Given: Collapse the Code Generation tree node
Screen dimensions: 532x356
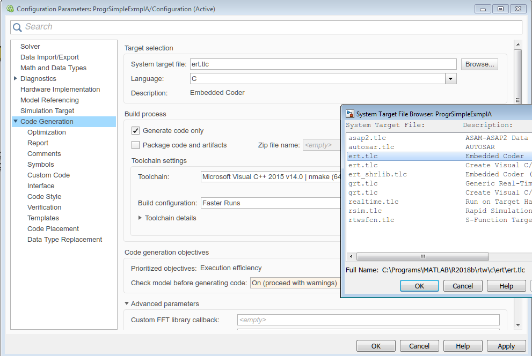Looking at the screenshot, I should pos(15,121).
